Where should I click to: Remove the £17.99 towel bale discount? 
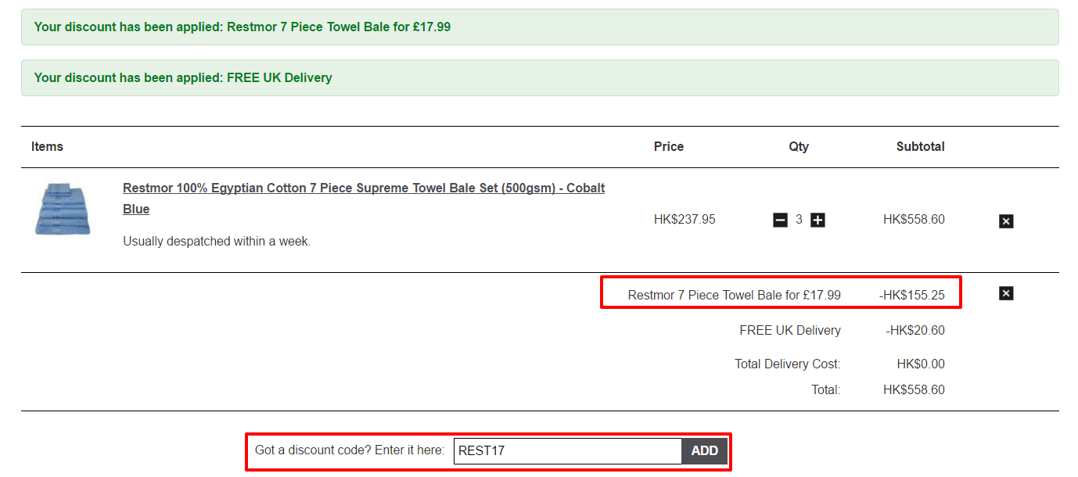coord(1006,293)
